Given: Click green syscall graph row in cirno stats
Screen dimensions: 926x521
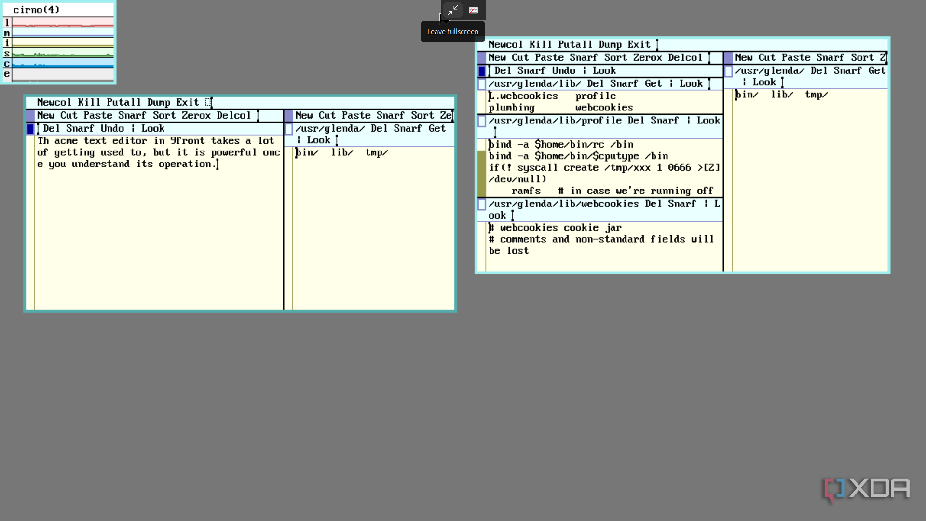Looking at the screenshot, I should click(63, 53).
